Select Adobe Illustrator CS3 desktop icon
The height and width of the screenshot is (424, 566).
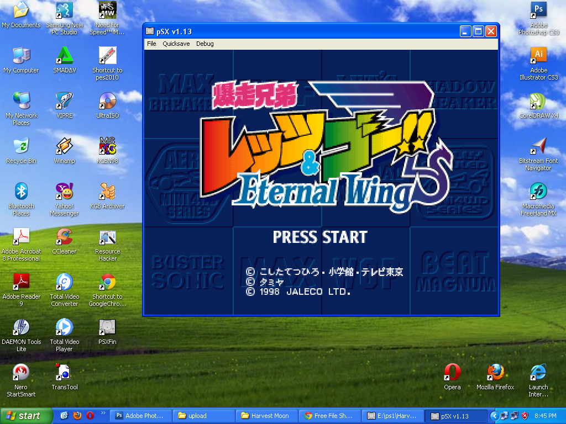tap(538, 63)
